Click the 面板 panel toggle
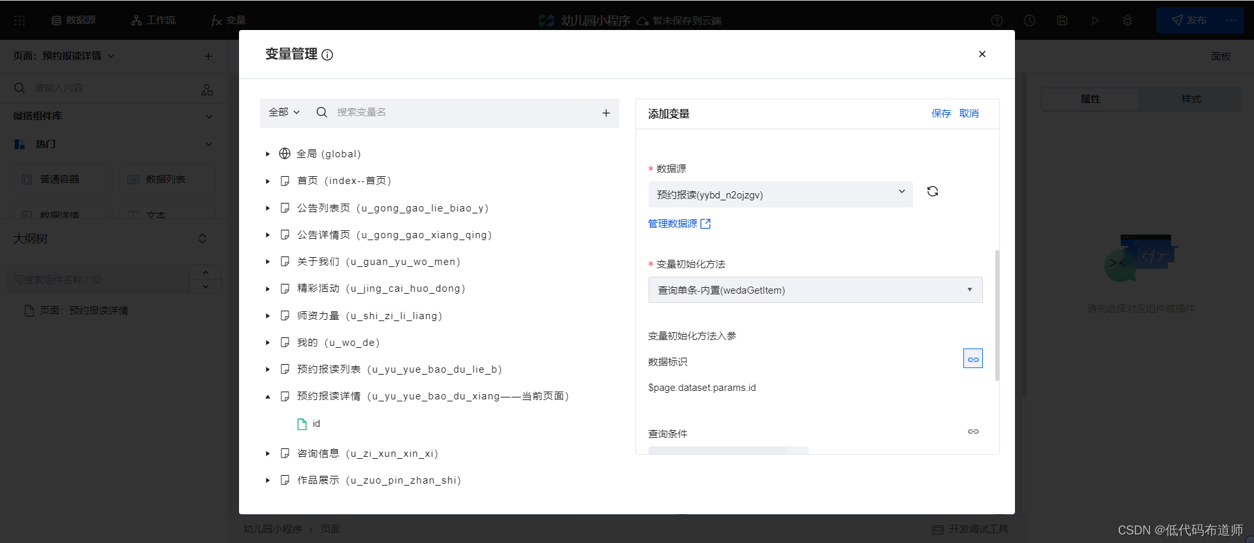The image size is (1254, 543). 1221,57
